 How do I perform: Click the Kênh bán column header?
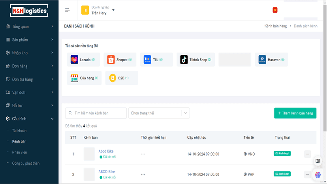90,137
